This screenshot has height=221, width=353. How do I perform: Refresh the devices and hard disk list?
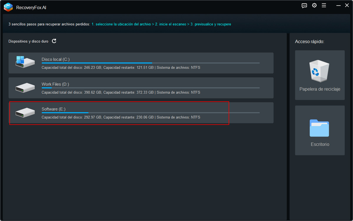click(54, 41)
